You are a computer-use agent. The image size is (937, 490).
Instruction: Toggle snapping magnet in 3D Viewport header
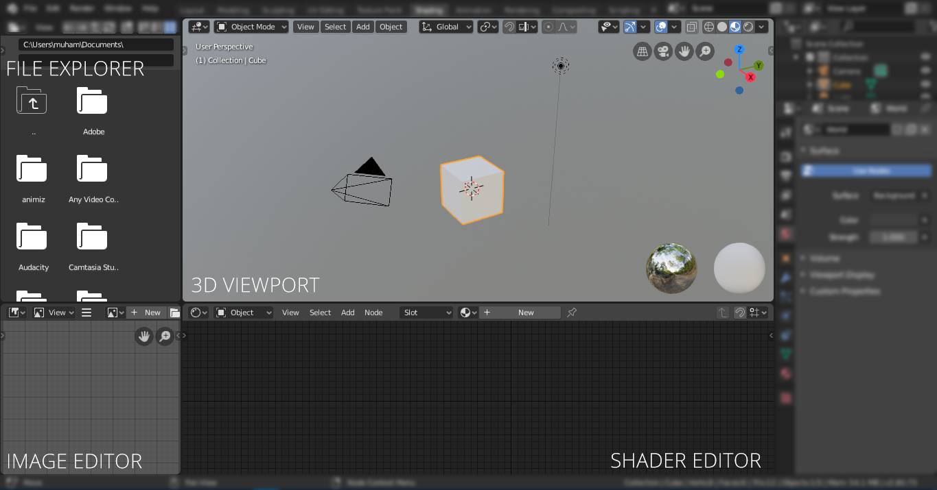(x=509, y=27)
